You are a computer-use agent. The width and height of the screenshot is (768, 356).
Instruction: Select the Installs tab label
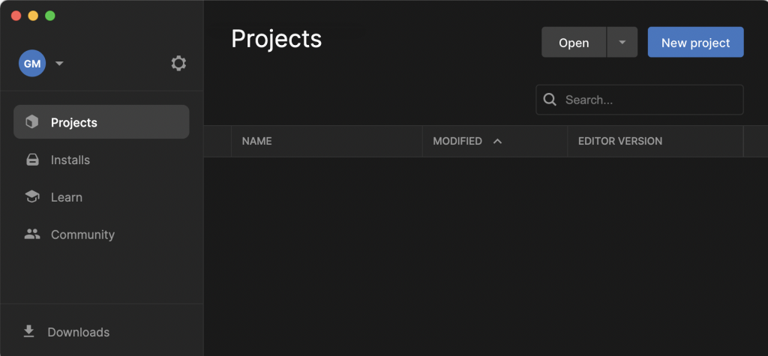pyautogui.click(x=70, y=160)
